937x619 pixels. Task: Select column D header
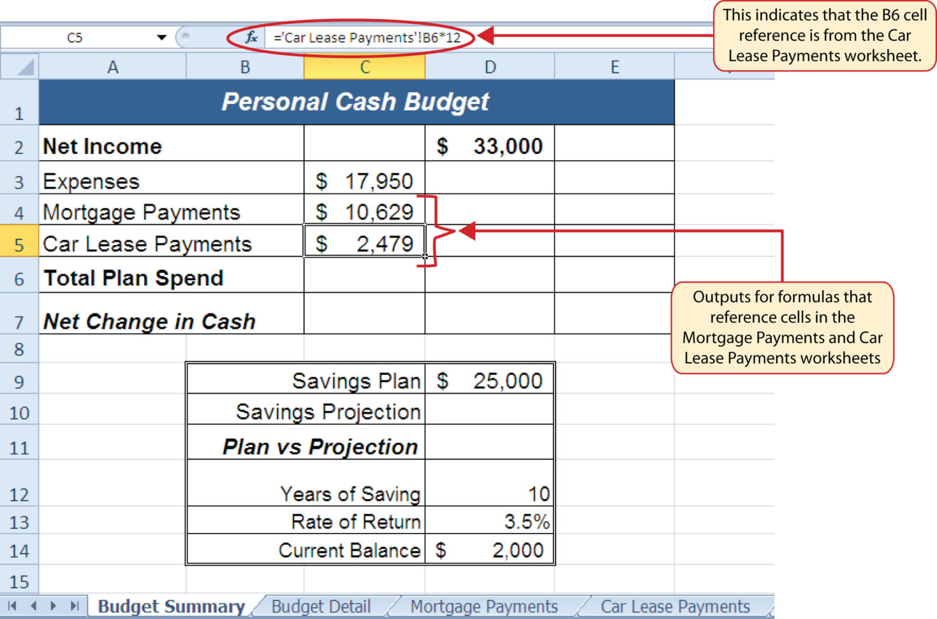490,66
